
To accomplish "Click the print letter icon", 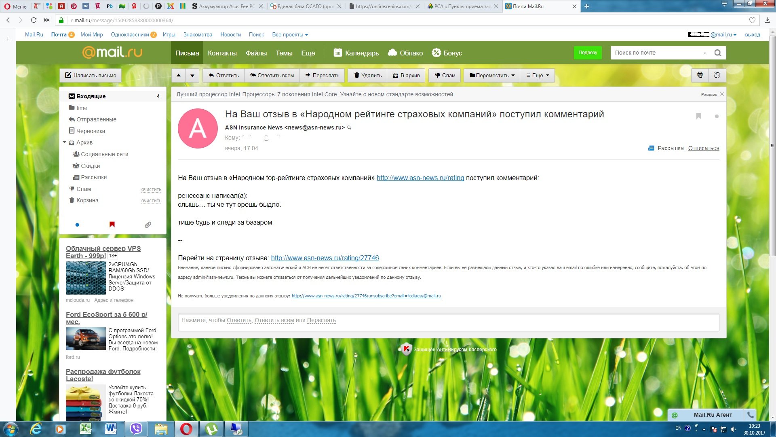I will [x=700, y=75].
